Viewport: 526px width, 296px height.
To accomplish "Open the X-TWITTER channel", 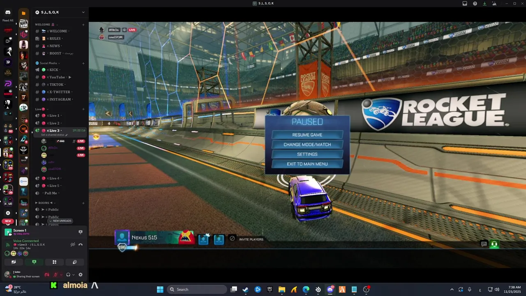I will 60,92.
